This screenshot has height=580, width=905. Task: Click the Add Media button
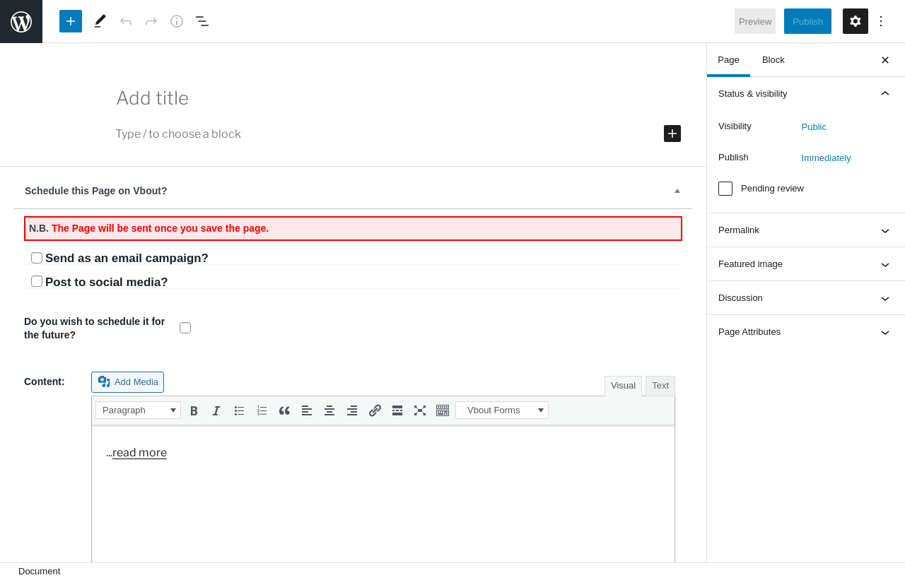(127, 382)
